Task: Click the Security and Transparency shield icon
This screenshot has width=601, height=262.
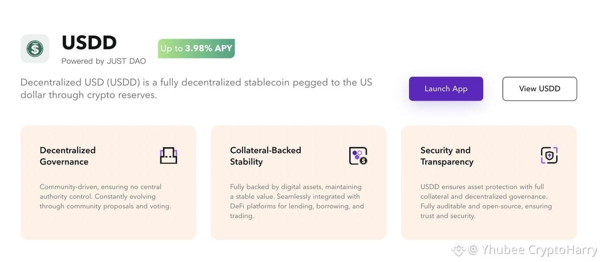Action: pyautogui.click(x=549, y=155)
